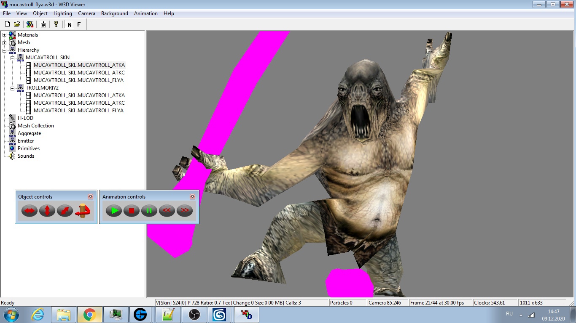Select the Mesh tree item
This screenshot has height=323, width=576.
click(x=24, y=42)
